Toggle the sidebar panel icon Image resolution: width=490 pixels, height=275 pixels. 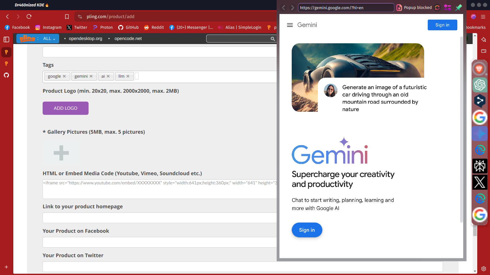pyautogui.click(x=6, y=39)
